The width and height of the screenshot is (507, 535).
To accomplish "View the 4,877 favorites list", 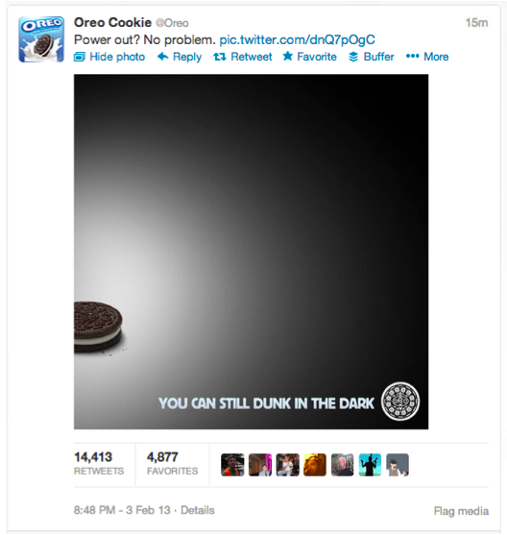I will [x=172, y=464].
